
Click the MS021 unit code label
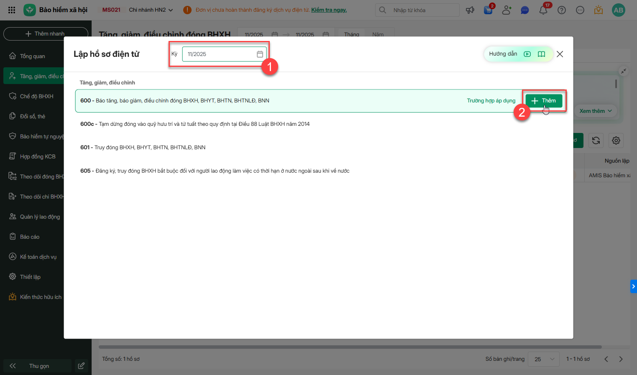tap(111, 10)
